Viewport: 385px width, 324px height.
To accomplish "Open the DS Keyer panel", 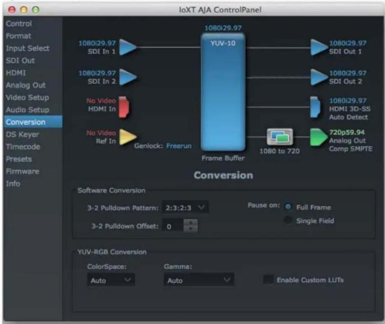I will (x=23, y=134).
